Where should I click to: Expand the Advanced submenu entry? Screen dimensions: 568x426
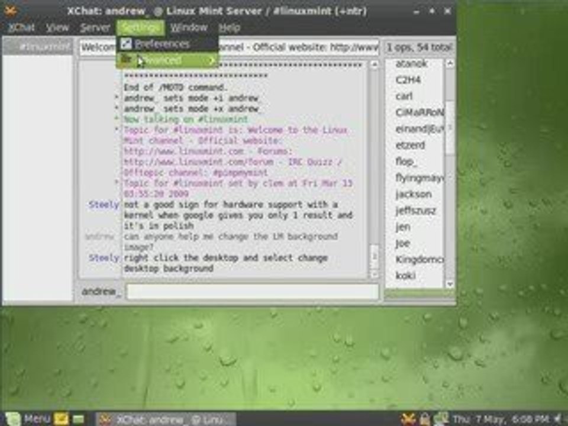[167, 60]
